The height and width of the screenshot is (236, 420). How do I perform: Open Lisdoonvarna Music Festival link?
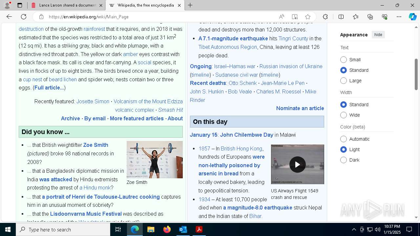click(x=86, y=214)
